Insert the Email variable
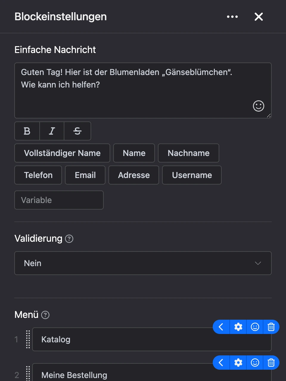Screen dimensions: 286x381 tap(85, 175)
